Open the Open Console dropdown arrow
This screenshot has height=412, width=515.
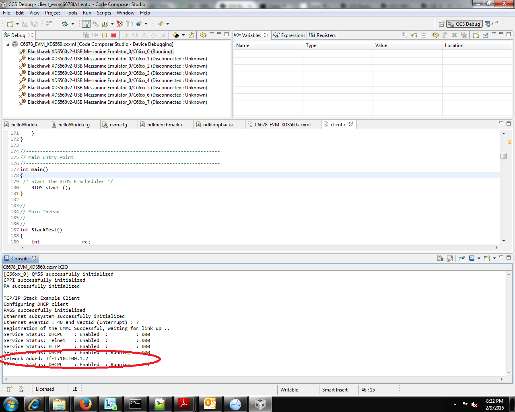(x=494, y=259)
